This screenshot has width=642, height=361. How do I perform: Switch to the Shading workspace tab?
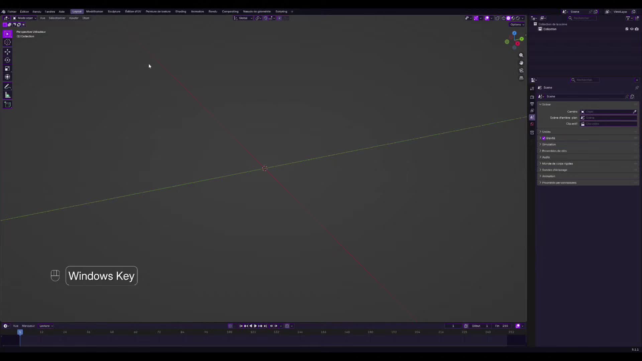point(181,11)
